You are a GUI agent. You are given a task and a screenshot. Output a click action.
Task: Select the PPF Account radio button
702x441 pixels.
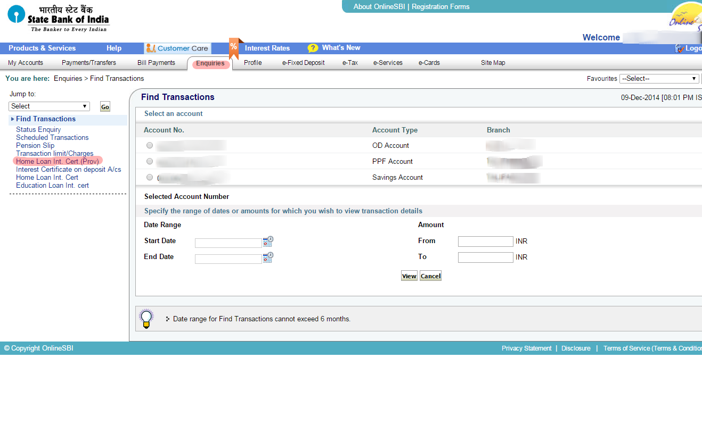click(x=150, y=161)
